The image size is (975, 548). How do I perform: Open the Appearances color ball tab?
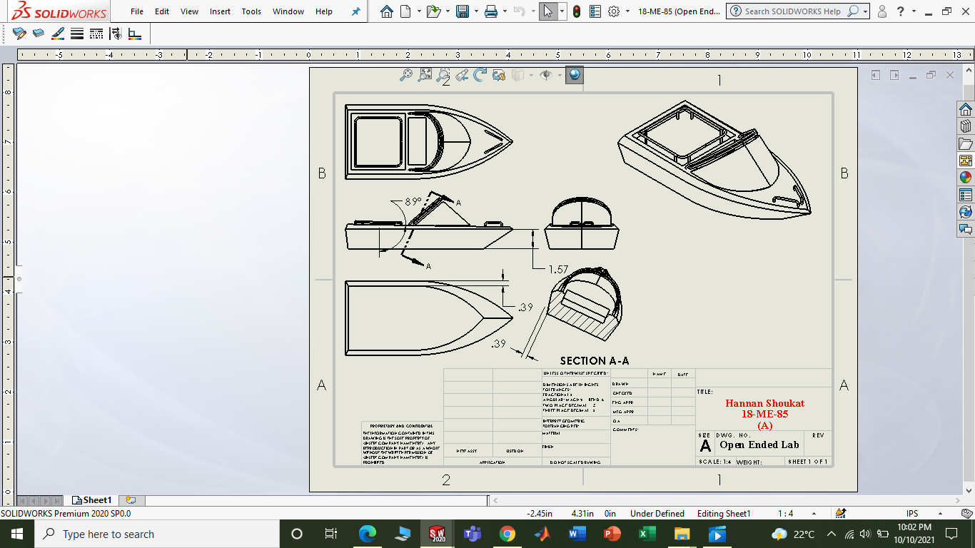(x=966, y=178)
